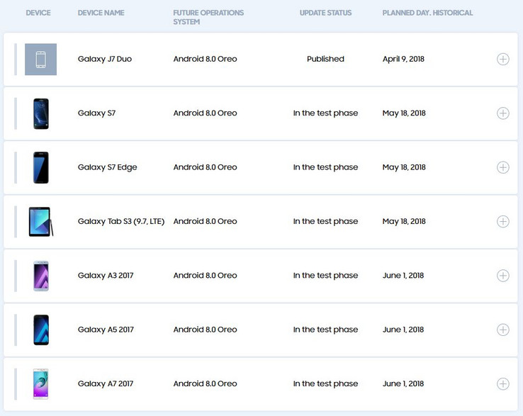The image size is (523, 416).
Task: Expand the Galaxy S7 row plus icon
Action: tap(502, 113)
